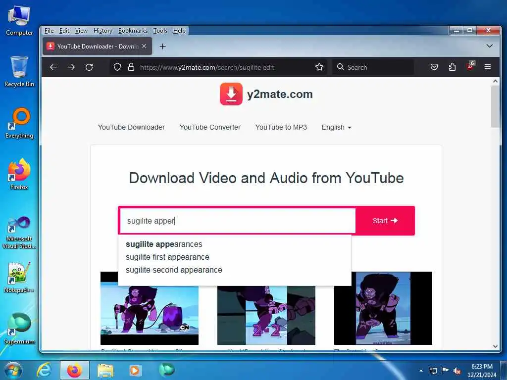507x380 pixels.
Task: Open the Firefox hamburger application menu
Action: tap(488, 67)
